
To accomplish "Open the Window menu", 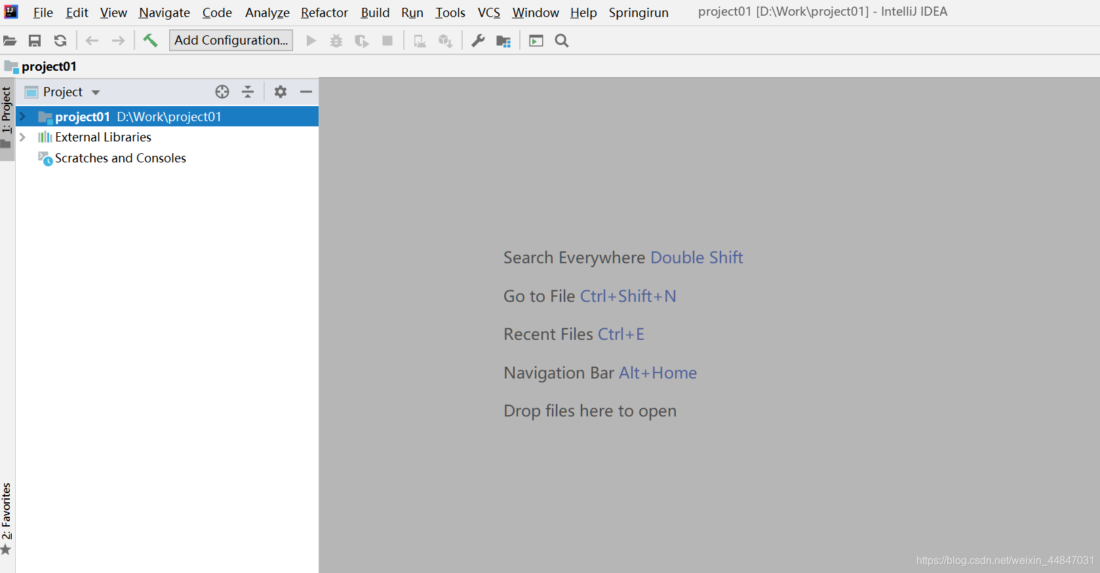I will click(536, 12).
